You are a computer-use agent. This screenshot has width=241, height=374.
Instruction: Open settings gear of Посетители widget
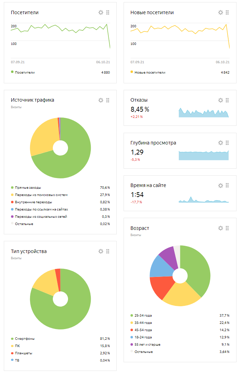pos(101,12)
